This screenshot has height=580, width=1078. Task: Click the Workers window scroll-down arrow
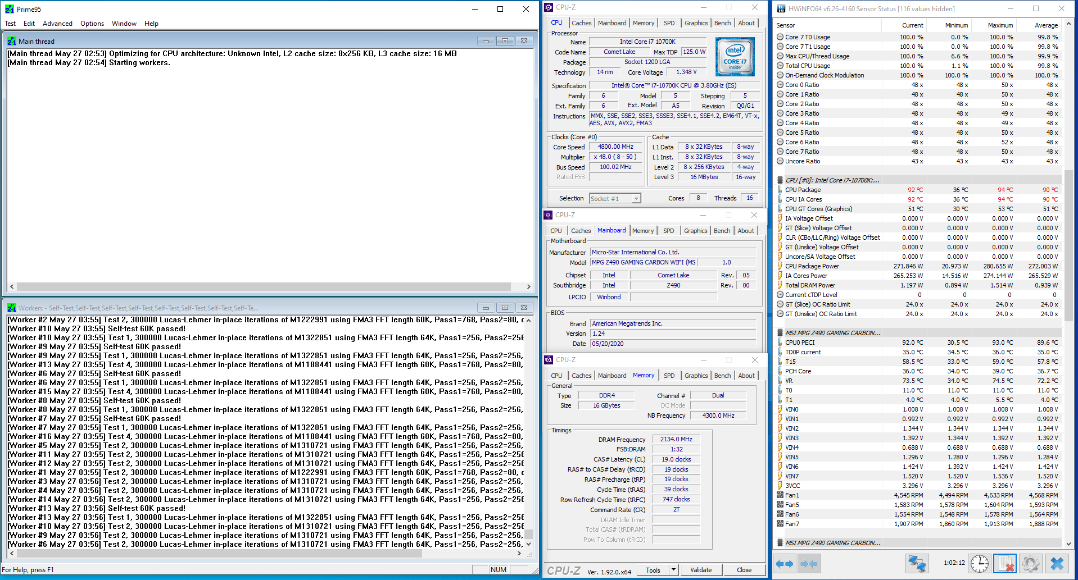(x=528, y=544)
